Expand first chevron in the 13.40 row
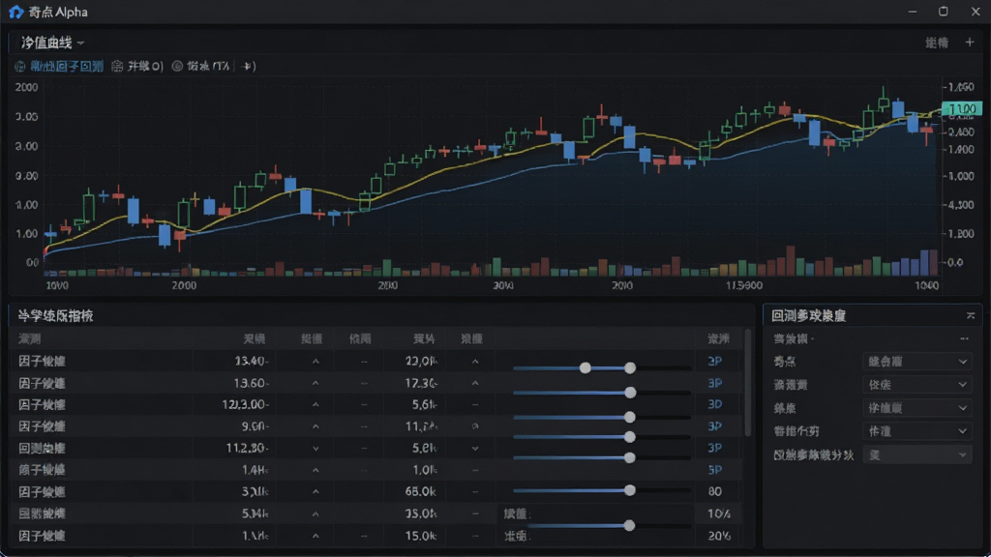This screenshot has width=991, height=557. pyautogui.click(x=315, y=362)
